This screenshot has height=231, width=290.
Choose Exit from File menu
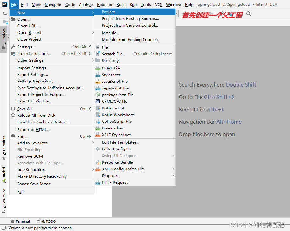52,192
